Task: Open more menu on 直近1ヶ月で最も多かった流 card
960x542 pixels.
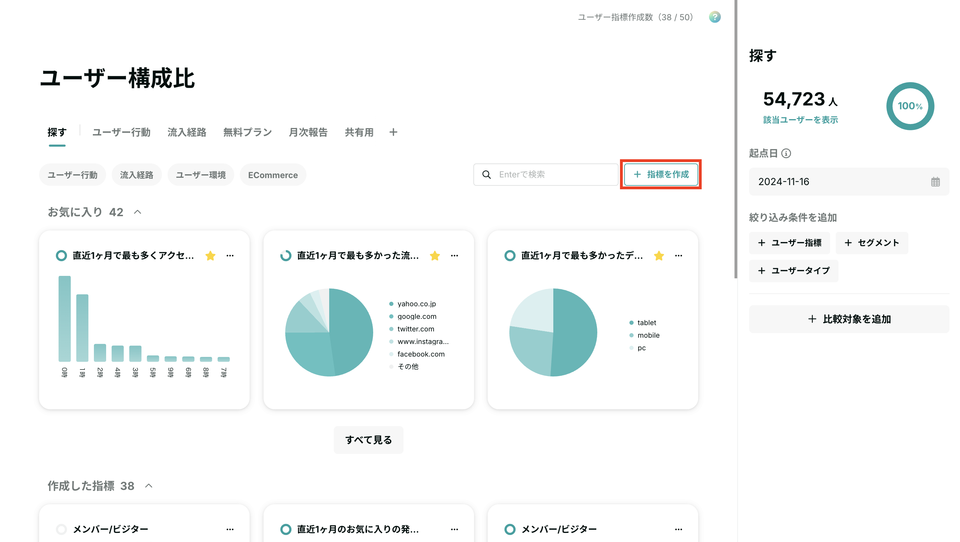Action: (x=454, y=256)
